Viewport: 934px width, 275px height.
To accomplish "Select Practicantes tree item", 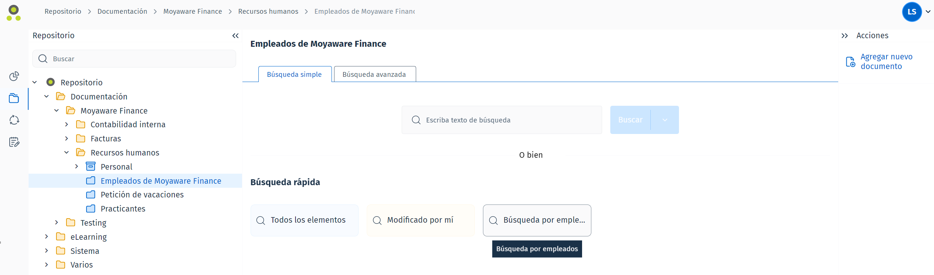I will 123,209.
